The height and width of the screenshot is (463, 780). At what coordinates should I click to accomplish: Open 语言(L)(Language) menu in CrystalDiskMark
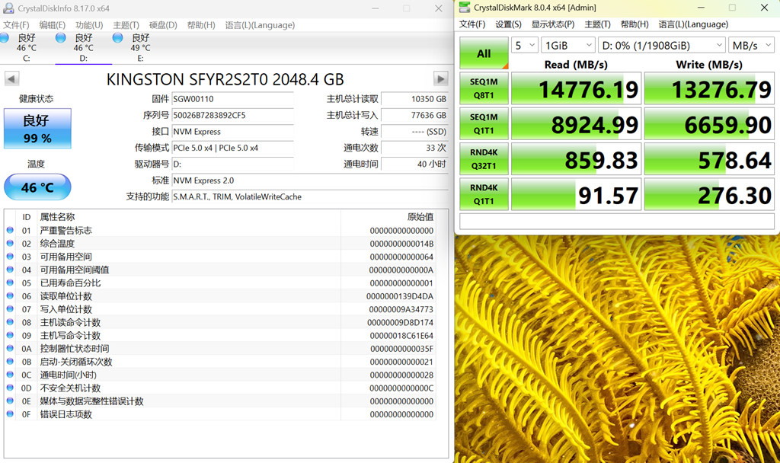pos(693,24)
